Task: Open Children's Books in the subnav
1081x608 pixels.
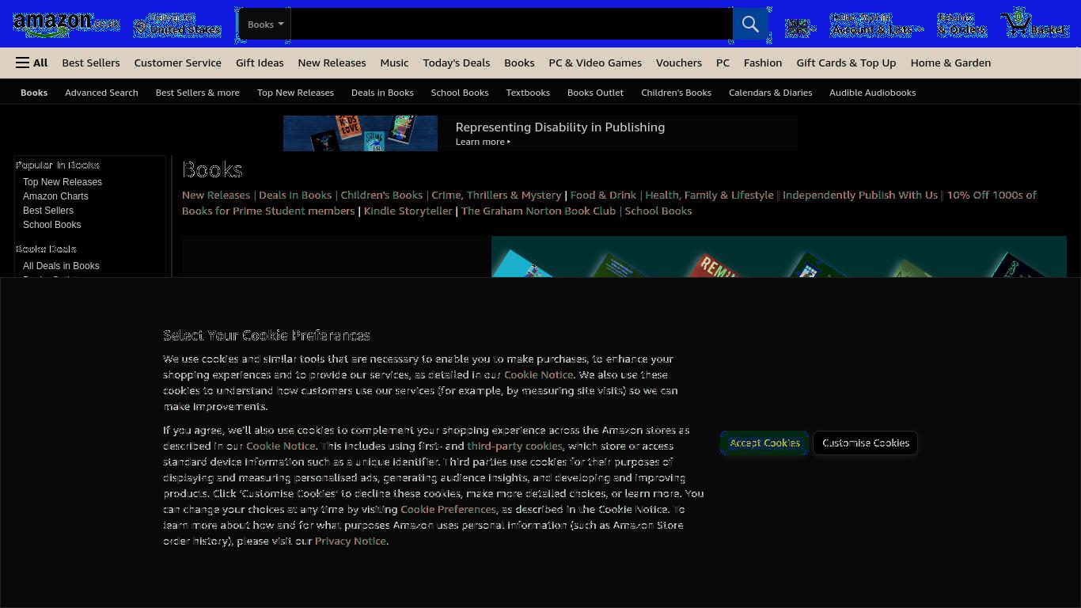Action: pos(676,93)
